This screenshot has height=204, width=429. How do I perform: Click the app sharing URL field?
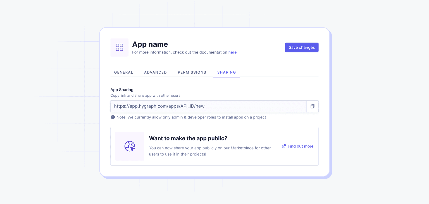209,106
